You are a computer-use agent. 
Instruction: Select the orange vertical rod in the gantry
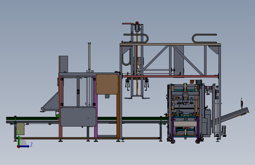point(137,63)
